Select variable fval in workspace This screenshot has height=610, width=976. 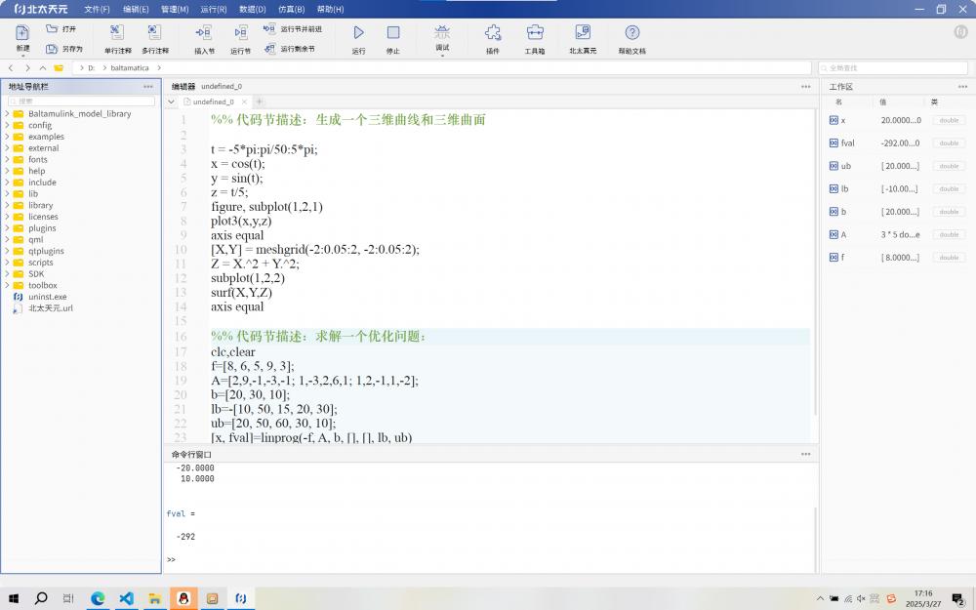point(846,143)
